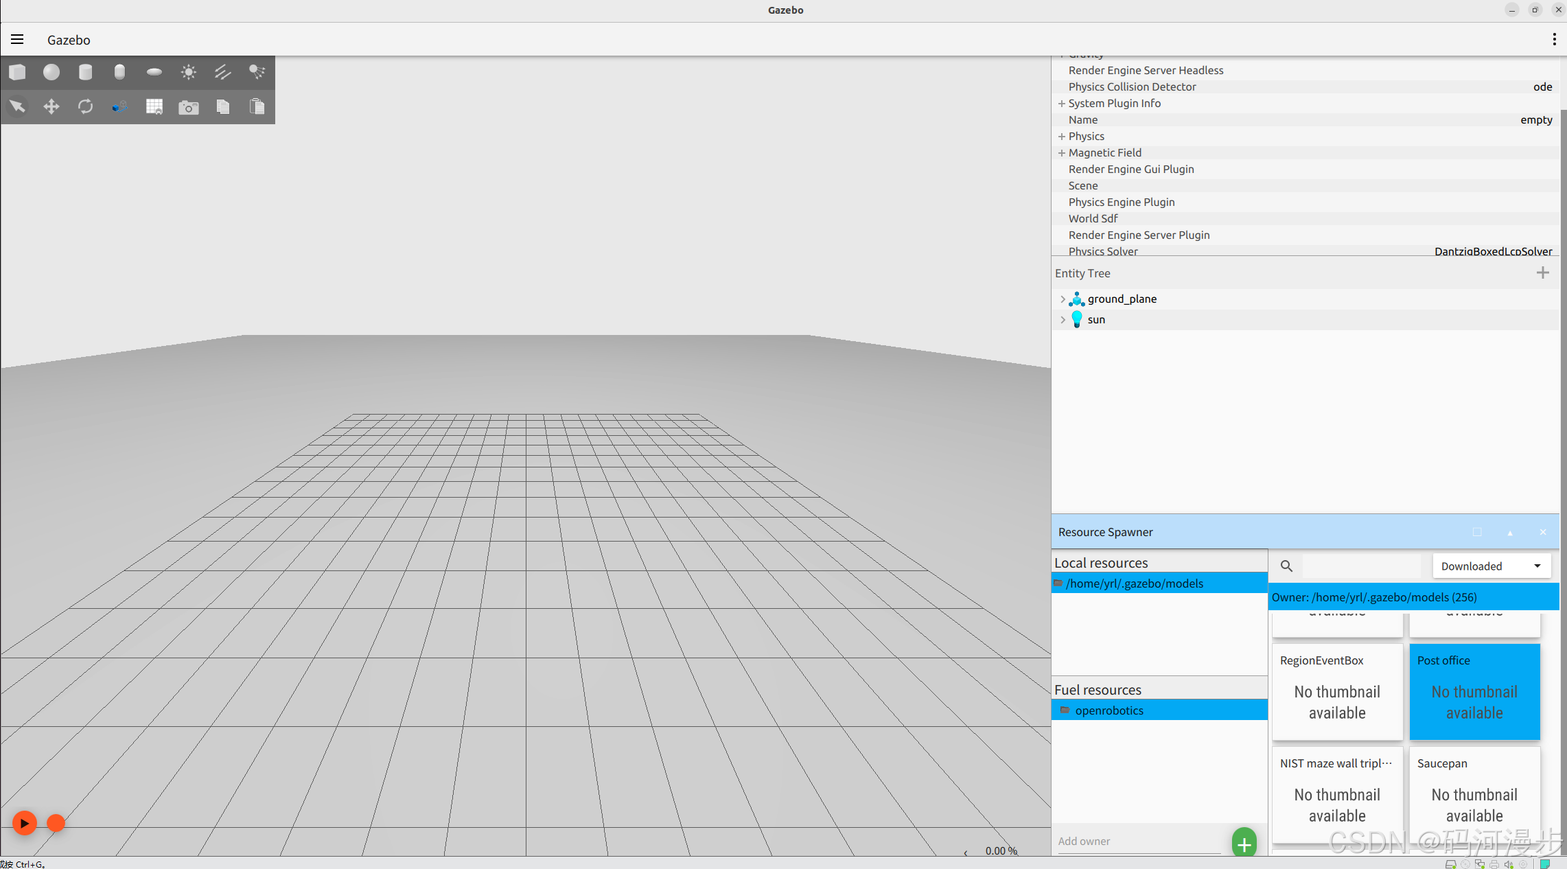The image size is (1567, 869).
Task: Click the resource search input field
Action: coord(1361,566)
